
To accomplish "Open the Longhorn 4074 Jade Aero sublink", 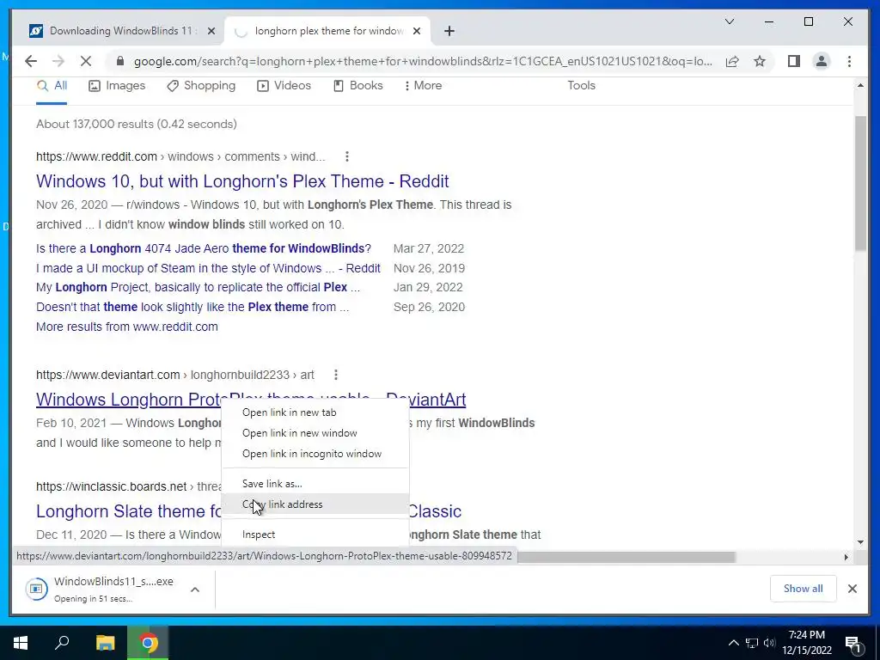I will [204, 248].
